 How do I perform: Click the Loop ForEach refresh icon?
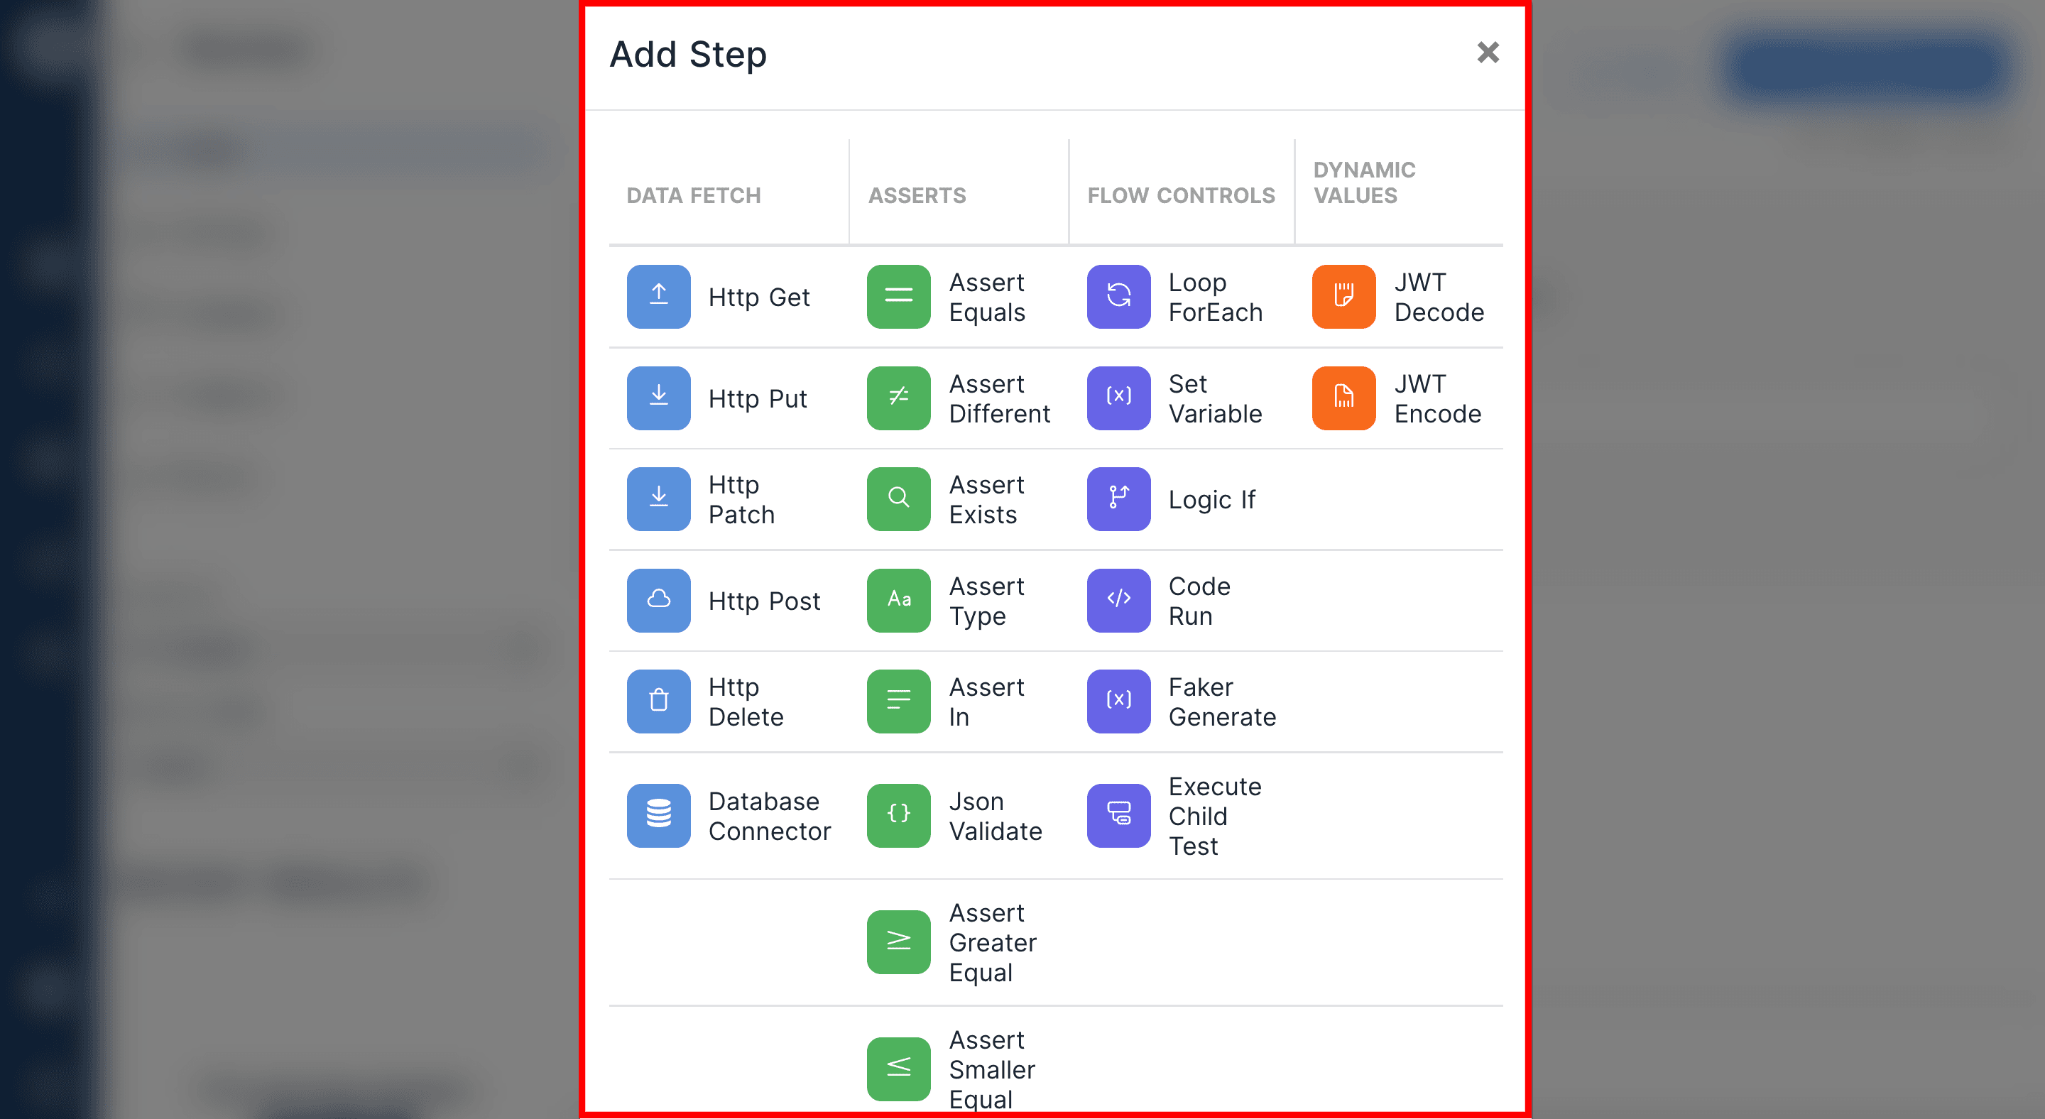pyautogui.click(x=1118, y=296)
